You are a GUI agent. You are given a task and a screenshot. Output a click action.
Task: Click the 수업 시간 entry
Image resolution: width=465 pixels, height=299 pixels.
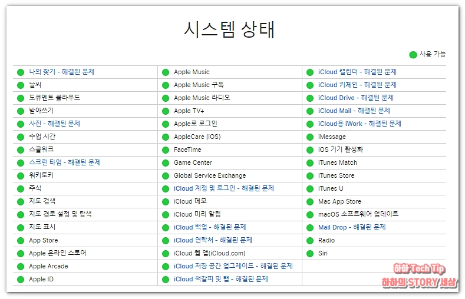click(x=42, y=137)
